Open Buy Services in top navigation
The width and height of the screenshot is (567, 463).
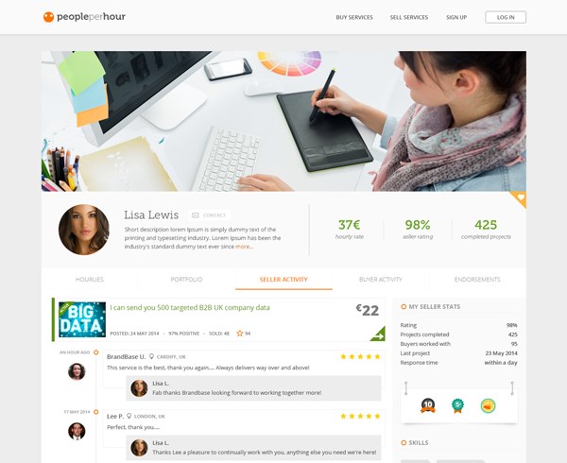coord(354,17)
